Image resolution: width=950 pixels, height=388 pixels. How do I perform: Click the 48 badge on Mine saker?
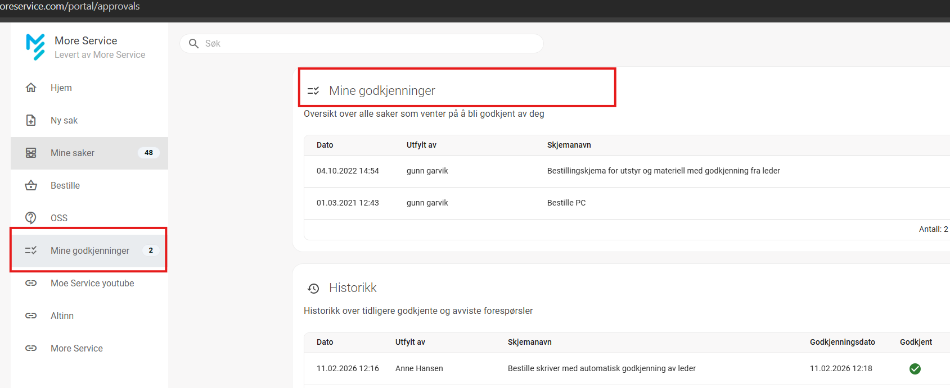(148, 153)
